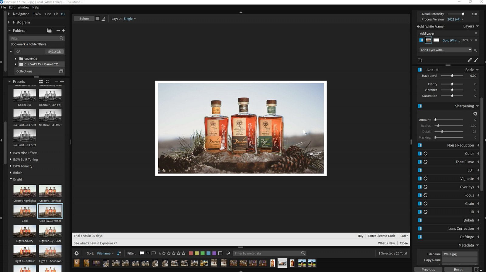Open the File menu
This screenshot has height=272, width=486.
[3, 7]
